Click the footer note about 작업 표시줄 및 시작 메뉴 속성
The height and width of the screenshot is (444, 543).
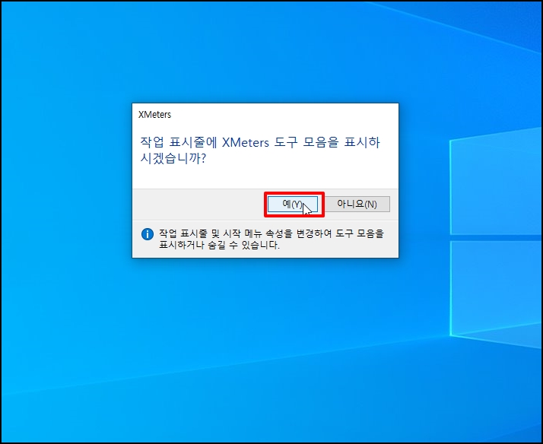[x=271, y=239]
